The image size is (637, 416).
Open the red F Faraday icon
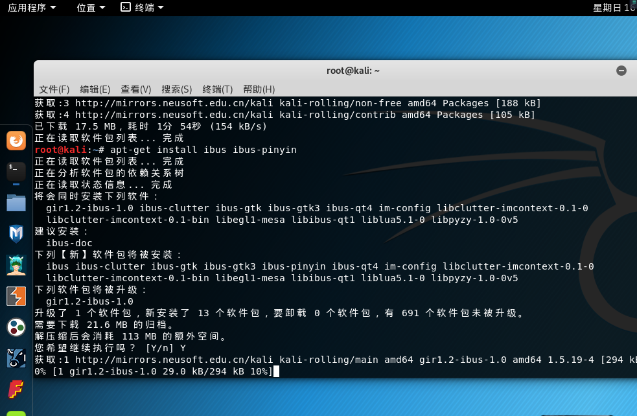[x=16, y=389]
